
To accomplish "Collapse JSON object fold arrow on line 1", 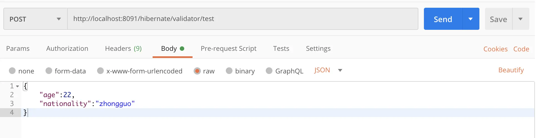I will point(17,86).
